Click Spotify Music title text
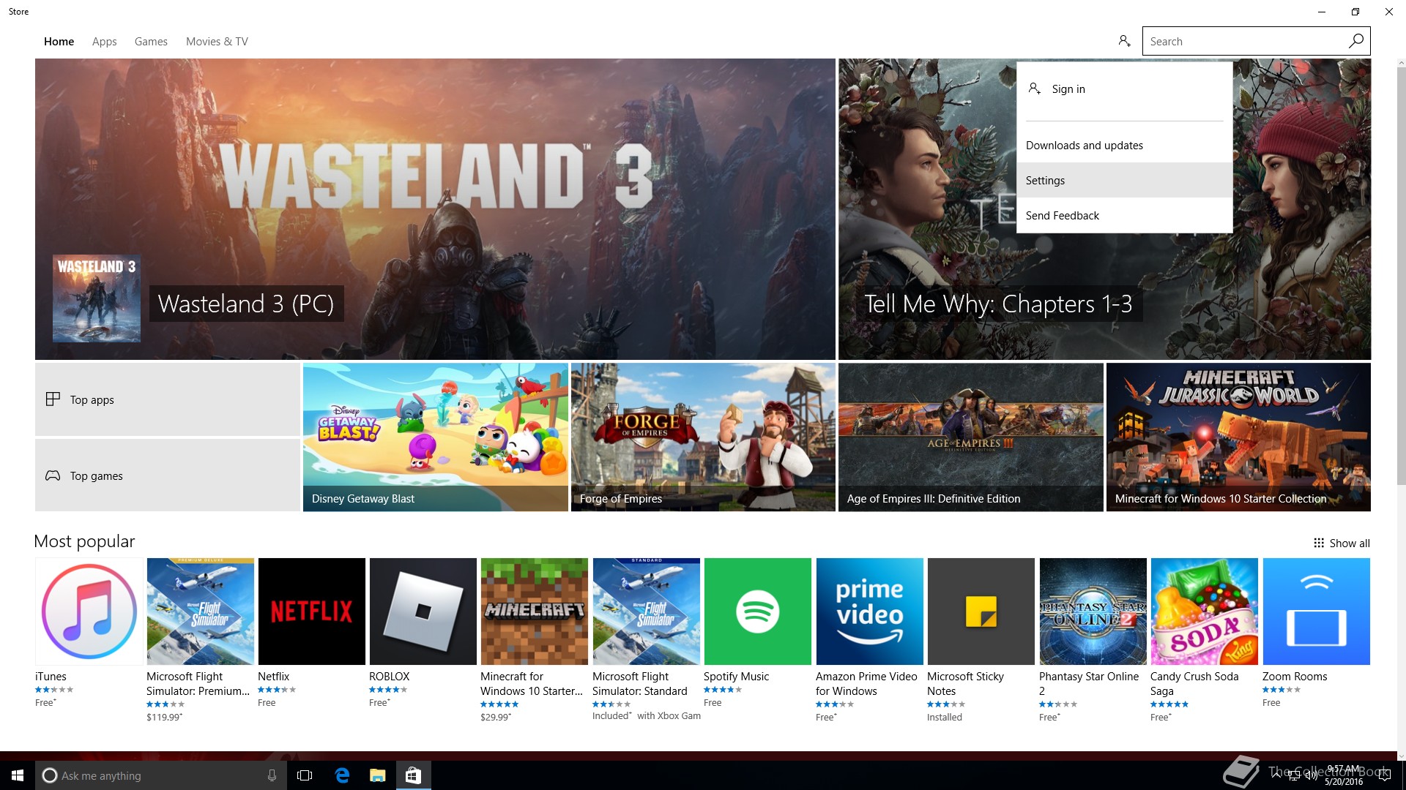The height and width of the screenshot is (790, 1406). point(736,677)
